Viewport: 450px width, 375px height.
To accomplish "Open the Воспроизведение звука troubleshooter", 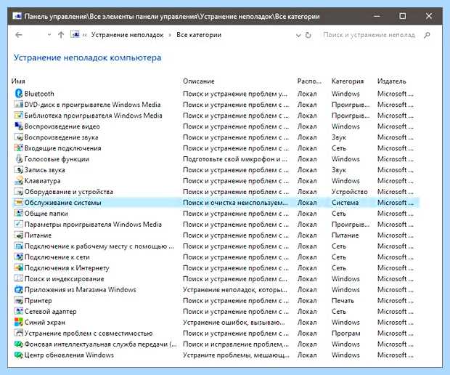I will (62, 137).
